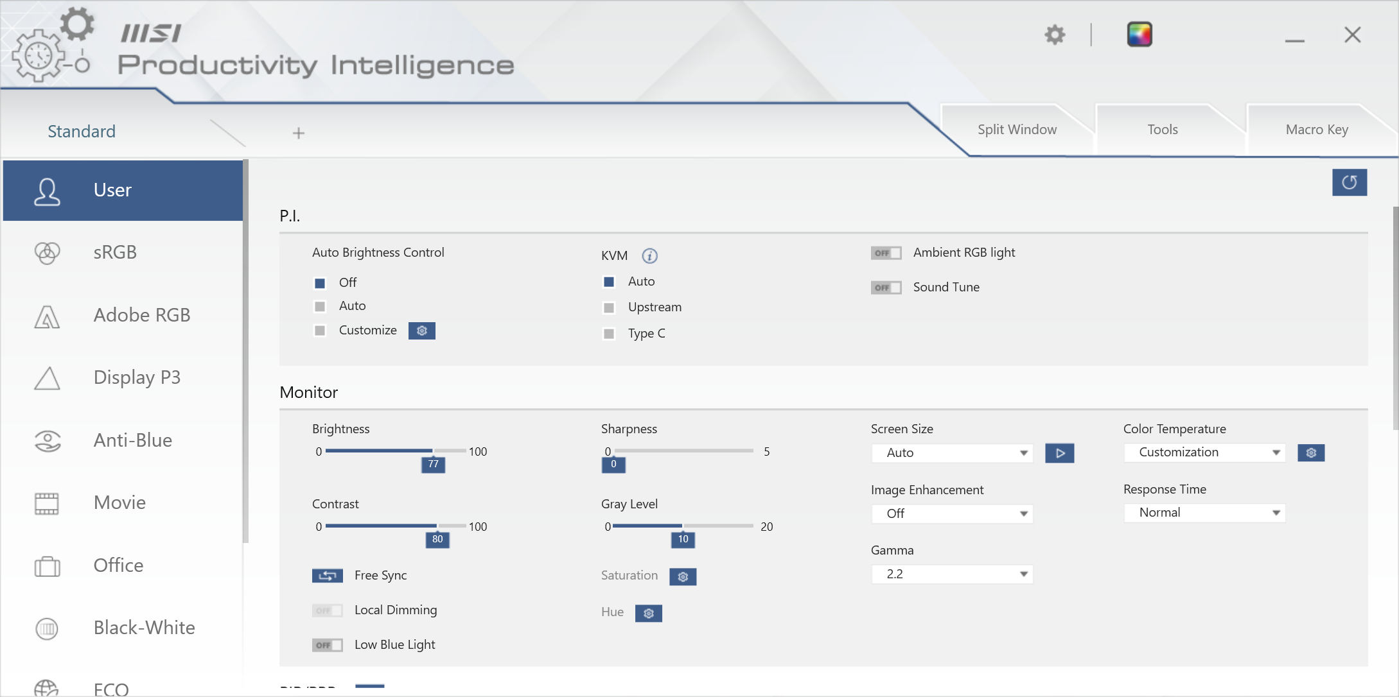Click the Anti-Blue eye icon
The image size is (1399, 697).
click(47, 440)
